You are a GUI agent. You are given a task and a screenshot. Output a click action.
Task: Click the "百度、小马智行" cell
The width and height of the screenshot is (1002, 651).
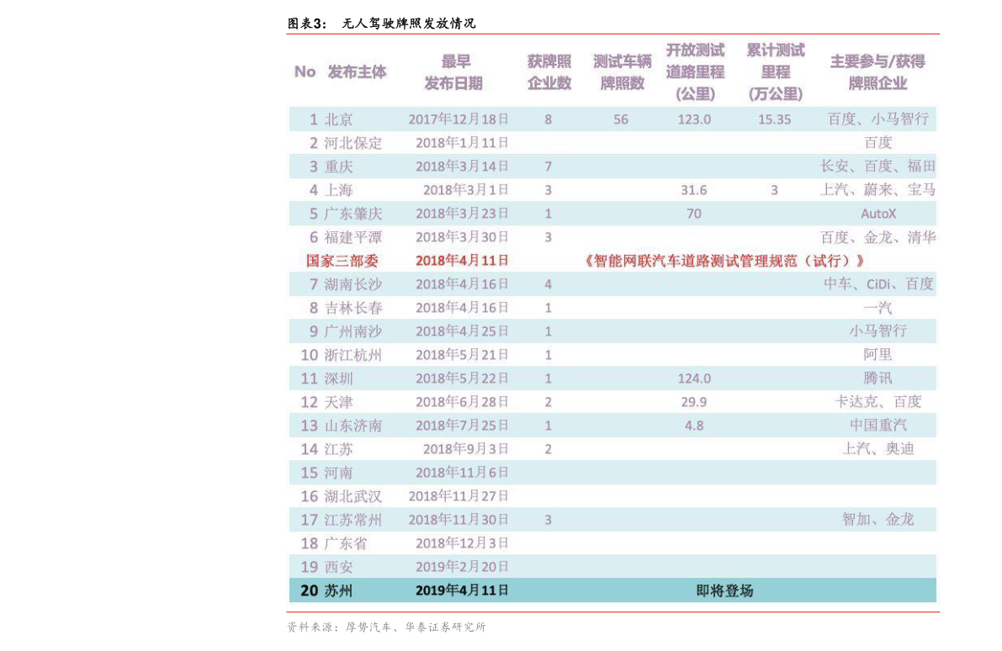pyautogui.click(x=877, y=119)
